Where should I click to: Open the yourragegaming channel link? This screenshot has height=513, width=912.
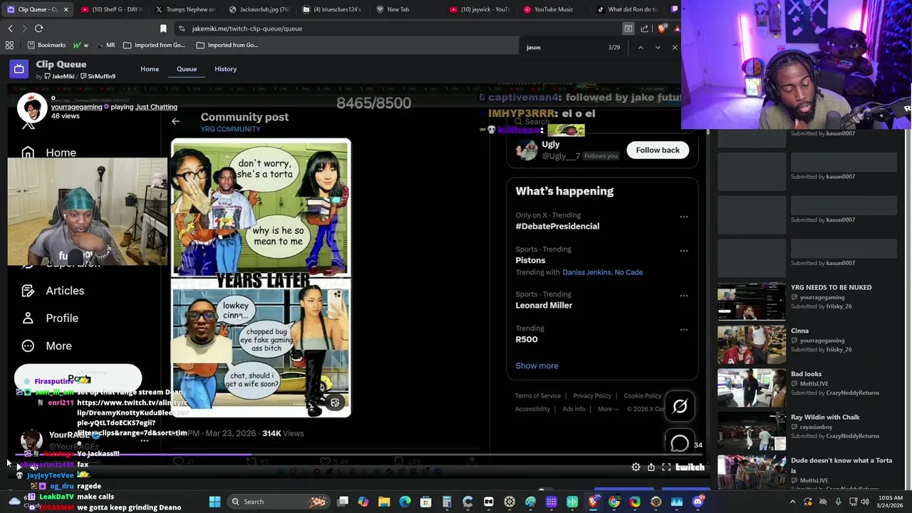pos(76,107)
